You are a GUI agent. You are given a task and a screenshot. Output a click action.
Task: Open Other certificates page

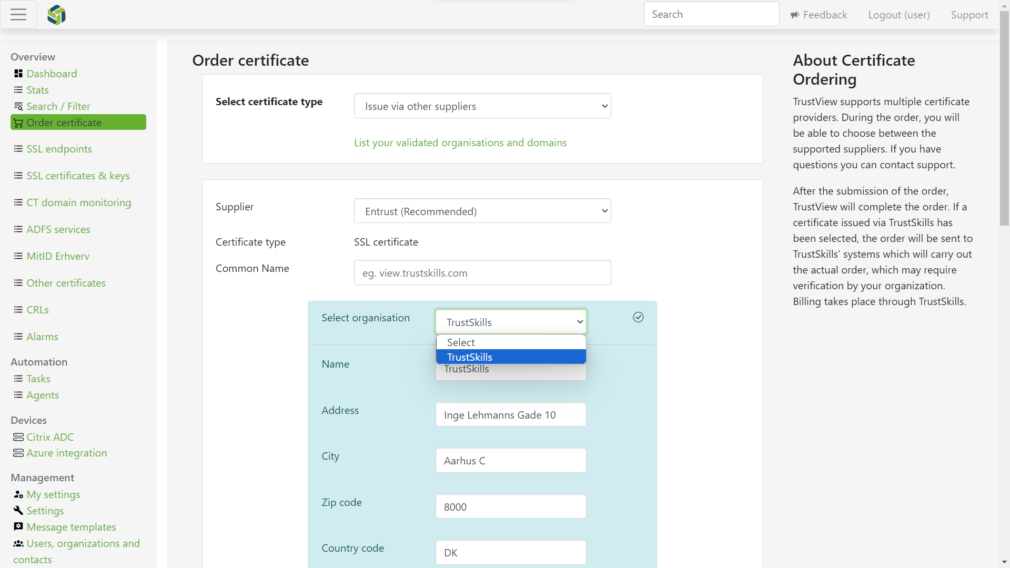pos(66,283)
